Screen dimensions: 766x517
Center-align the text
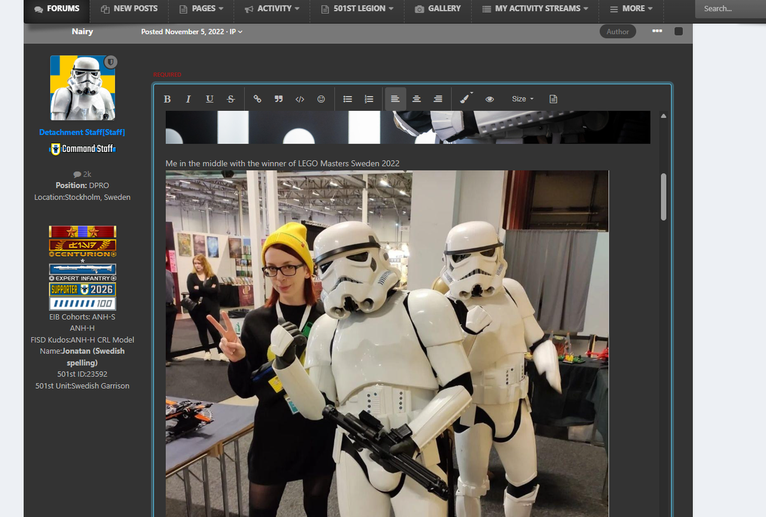click(x=417, y=99)
